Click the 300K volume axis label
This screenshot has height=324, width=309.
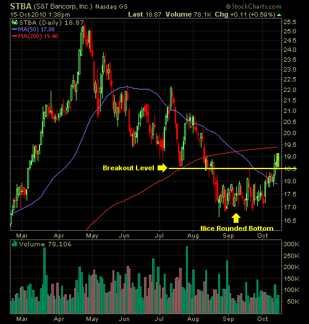click(291, 244)
